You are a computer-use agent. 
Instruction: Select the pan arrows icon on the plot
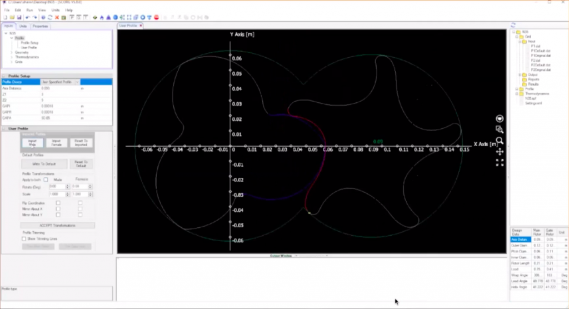pyautogui.click(x=500, y=151)
